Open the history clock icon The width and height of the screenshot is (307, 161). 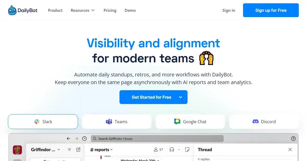coord(84,139)
